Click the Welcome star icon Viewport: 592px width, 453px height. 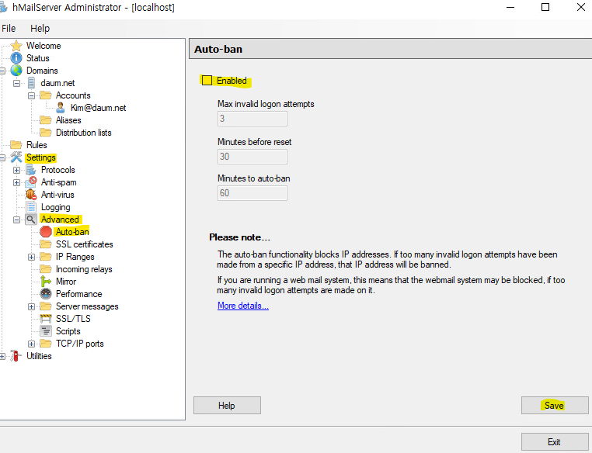(16, 46)
